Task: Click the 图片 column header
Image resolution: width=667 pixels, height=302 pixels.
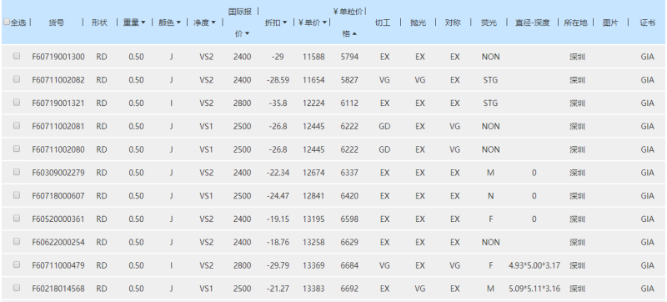Action: coord(610,23)
